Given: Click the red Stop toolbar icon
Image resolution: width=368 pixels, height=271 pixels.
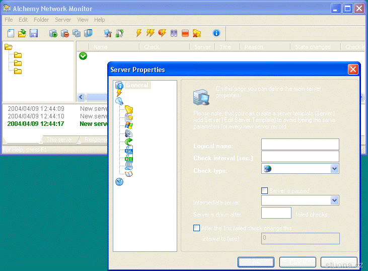Looking at the screenshot, I should [x=185, y=33].
